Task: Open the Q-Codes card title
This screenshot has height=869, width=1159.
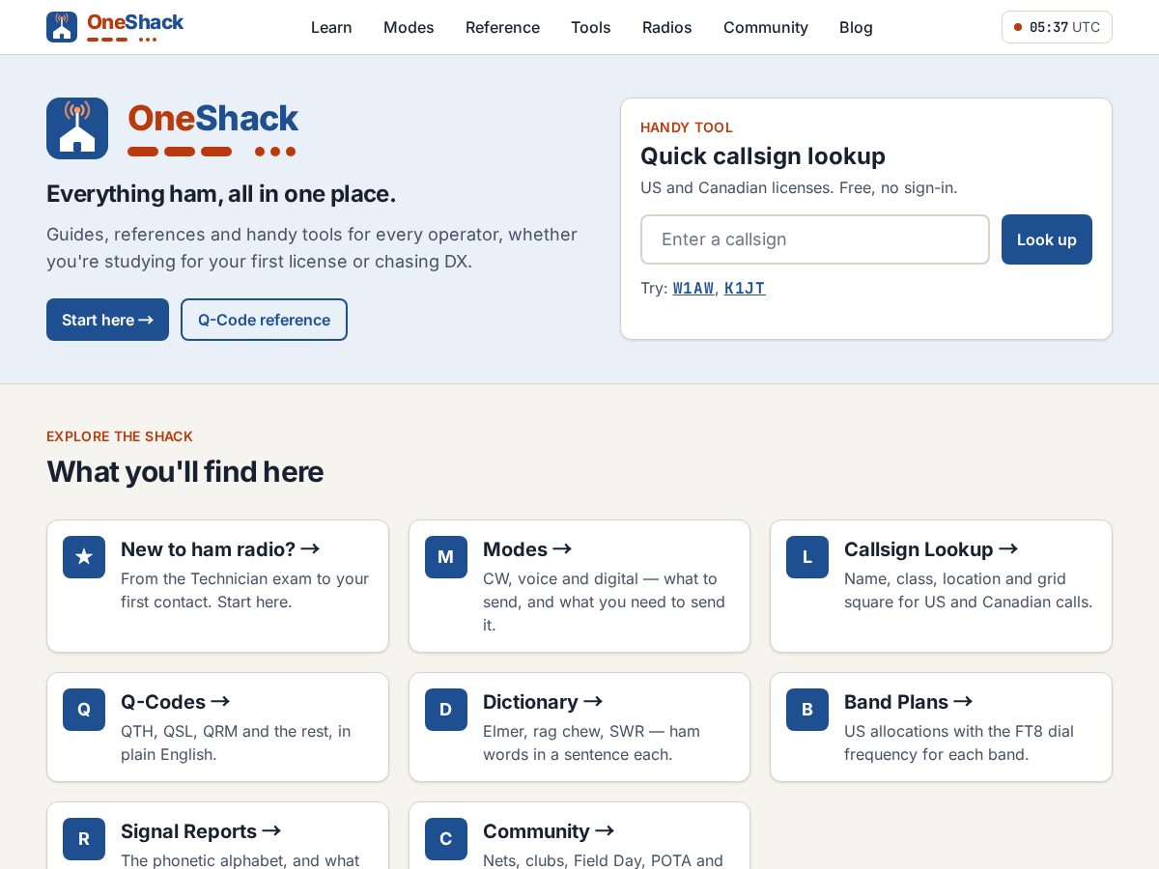Action: (x=176, y=702)
